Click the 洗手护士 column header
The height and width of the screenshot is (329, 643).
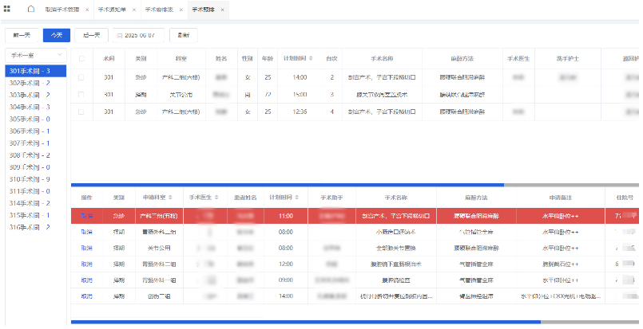tap(568, 58)
